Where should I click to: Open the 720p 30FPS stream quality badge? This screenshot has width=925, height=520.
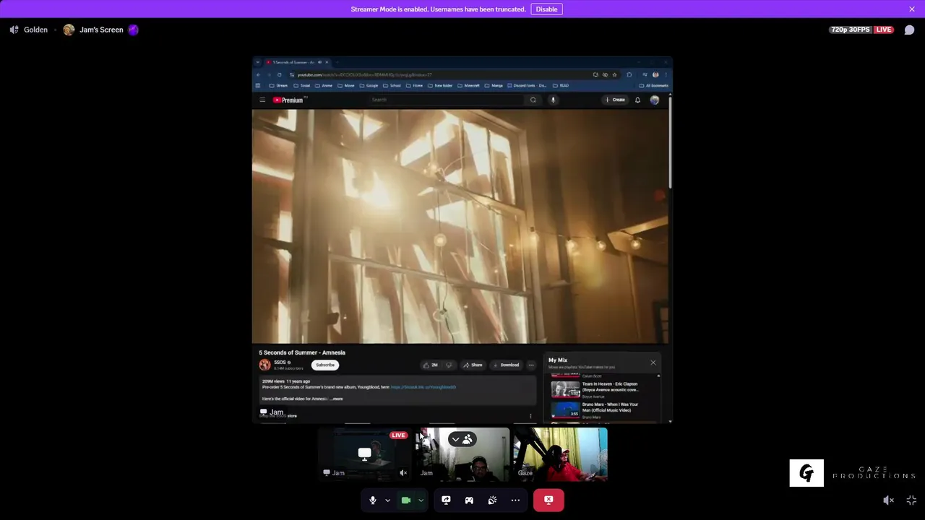click(851, 30)
